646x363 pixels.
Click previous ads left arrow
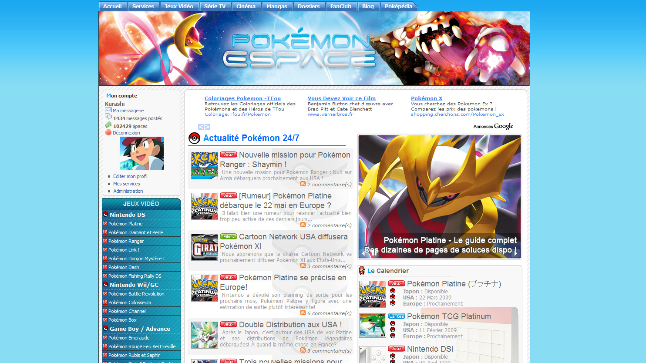[201, 127]
